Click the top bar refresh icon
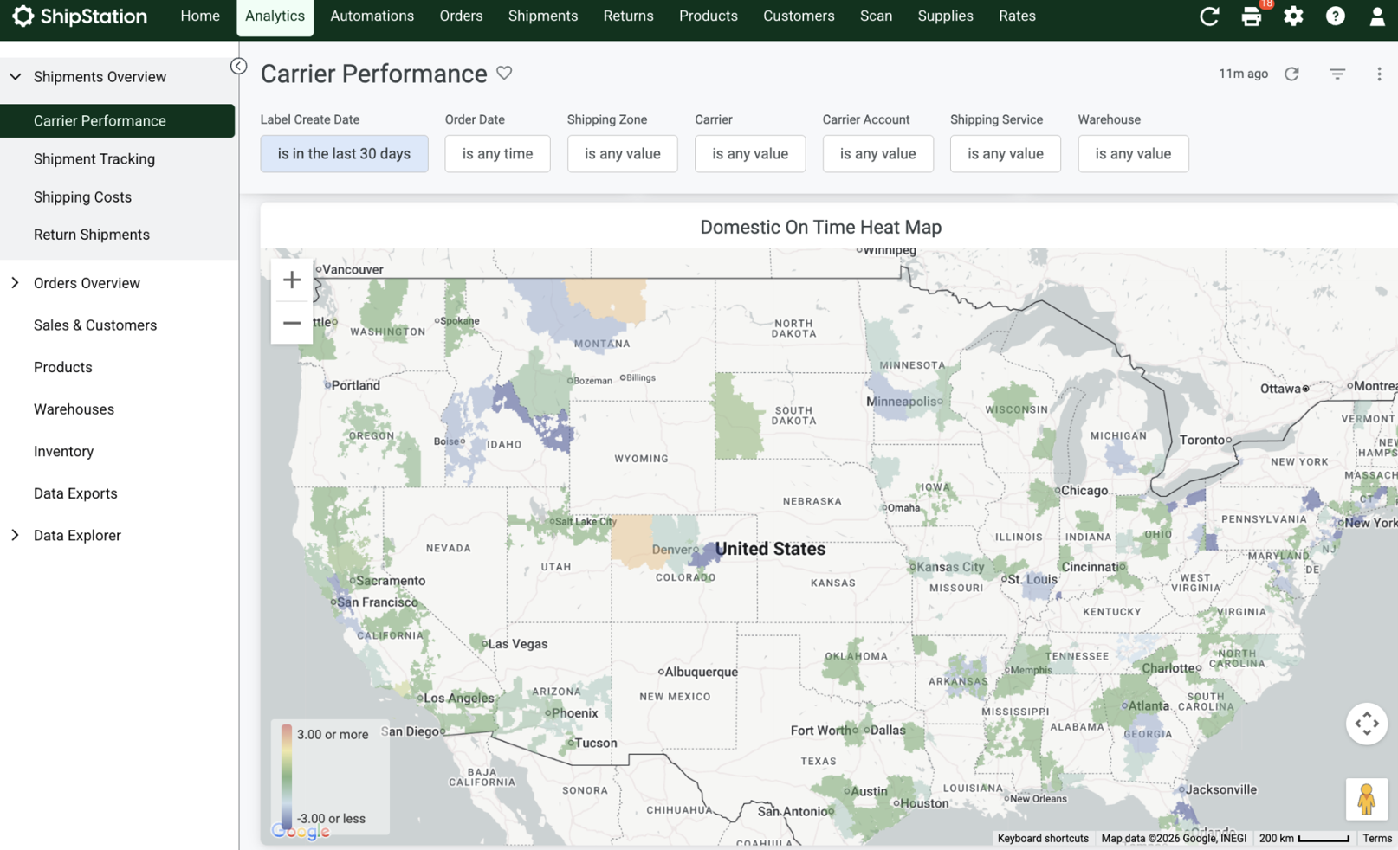 pos(1209,16)
